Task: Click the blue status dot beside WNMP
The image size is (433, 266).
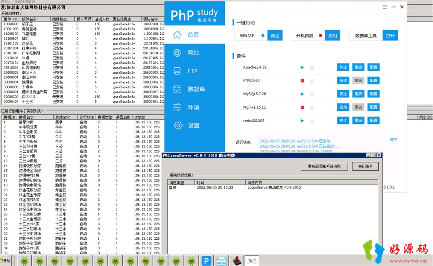Action: pyautogui.click(x=263, y=35)
